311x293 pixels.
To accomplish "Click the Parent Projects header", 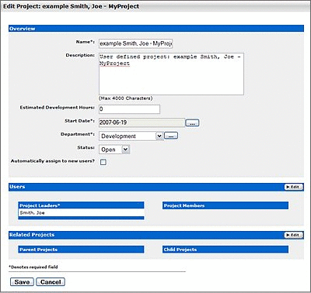I will point(81,250).
